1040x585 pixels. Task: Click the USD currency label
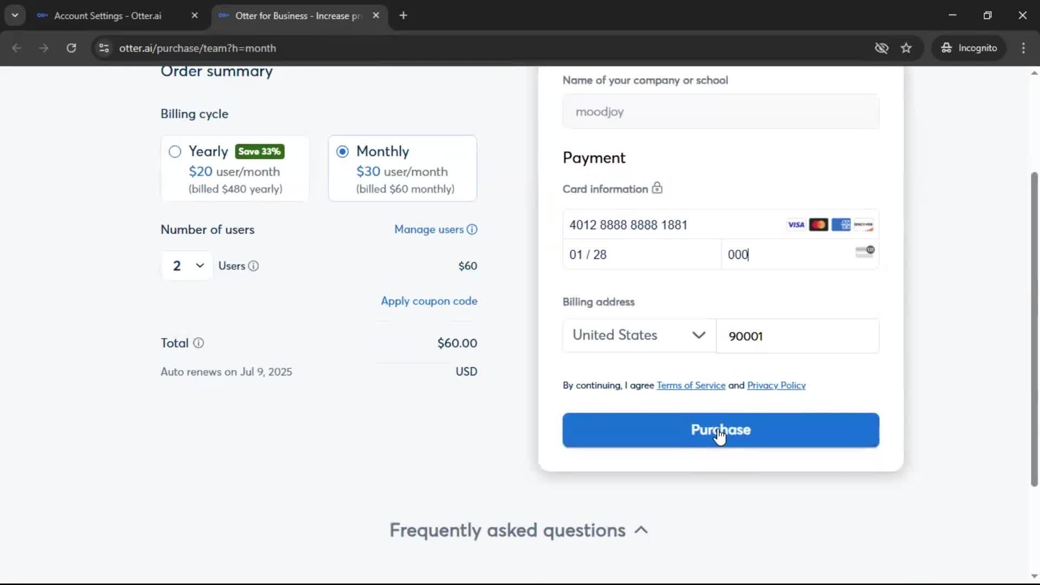(x=466, y=372)
